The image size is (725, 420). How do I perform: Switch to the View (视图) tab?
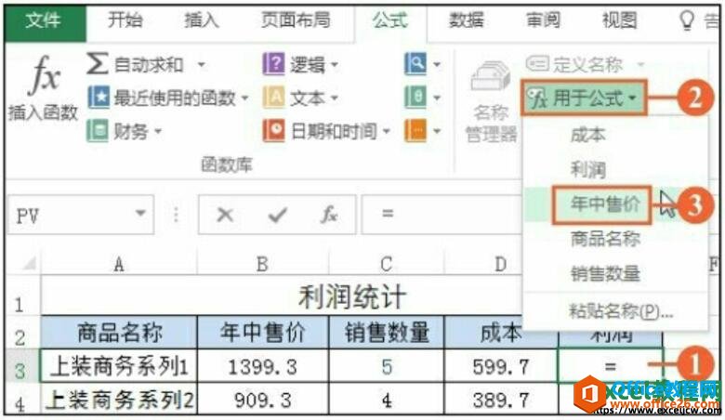pos(620,20)
